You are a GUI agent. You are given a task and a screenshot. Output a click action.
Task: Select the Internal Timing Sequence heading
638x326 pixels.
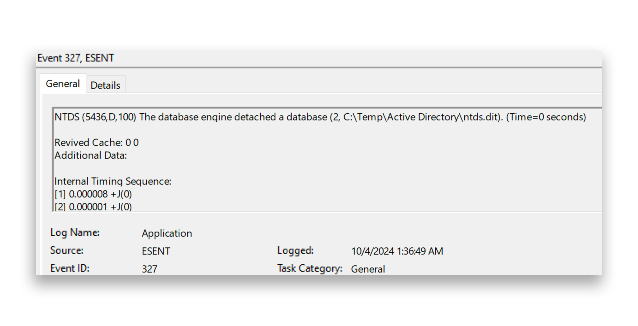(x=113, y=181)
